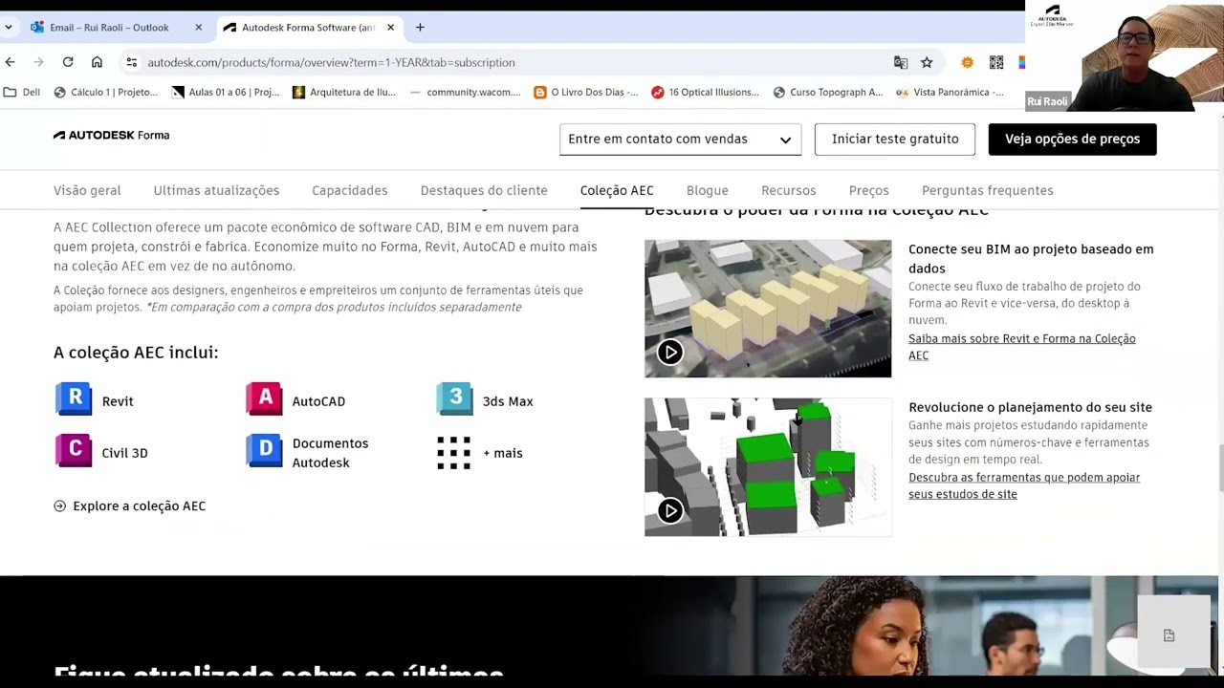Click the Explore a coleção AEC arrow icon

[x=60, y=506]
